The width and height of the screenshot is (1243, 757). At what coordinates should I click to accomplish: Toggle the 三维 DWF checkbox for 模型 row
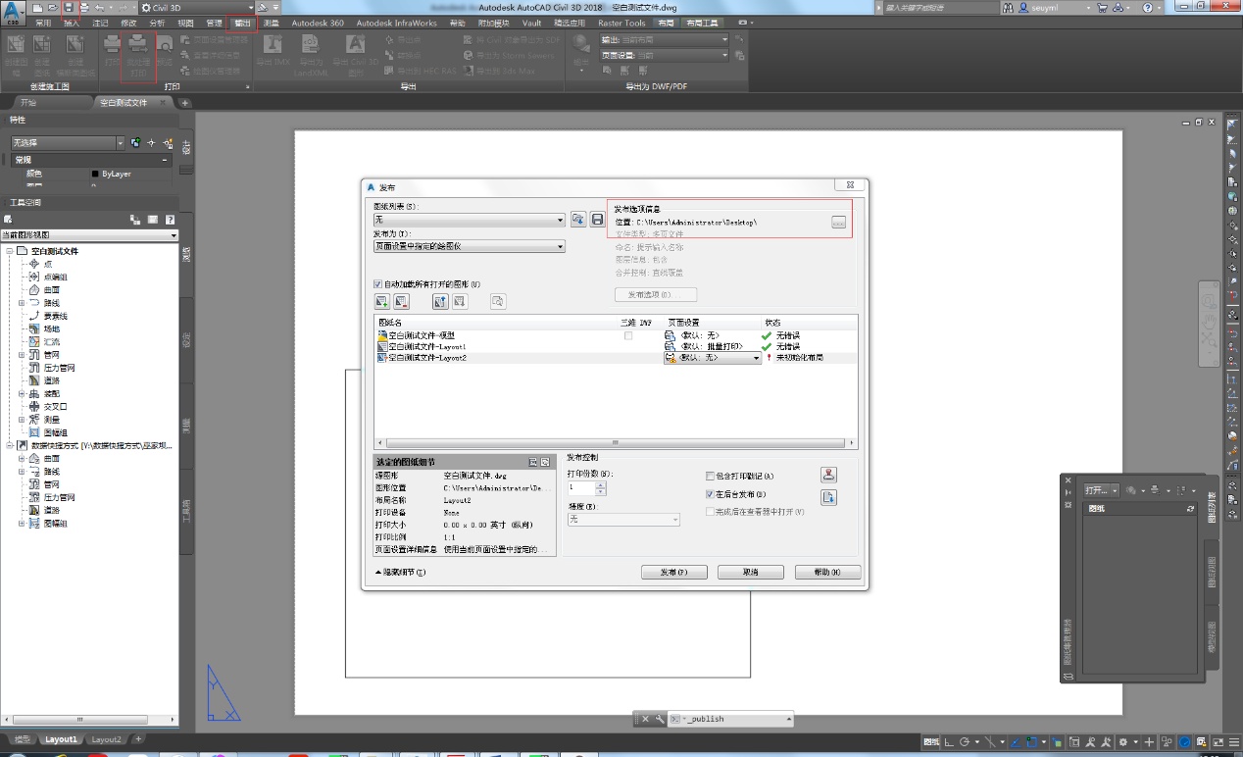click(x=628, y=335)
